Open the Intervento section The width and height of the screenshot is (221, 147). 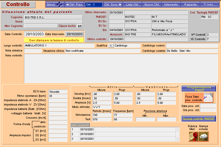(171, 5)
